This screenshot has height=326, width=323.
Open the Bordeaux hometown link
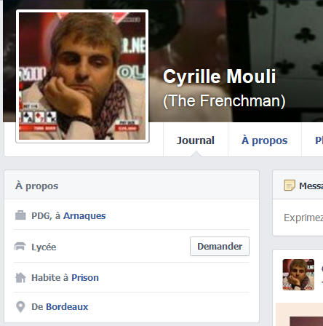coord(67,307)
